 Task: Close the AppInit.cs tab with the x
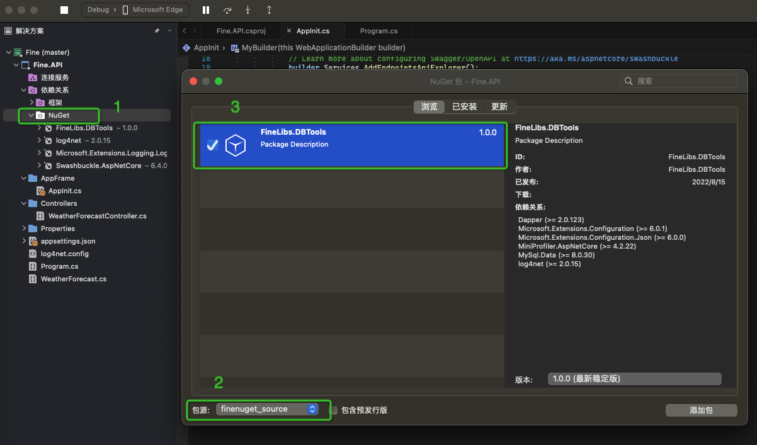click(x=289, y=31)
